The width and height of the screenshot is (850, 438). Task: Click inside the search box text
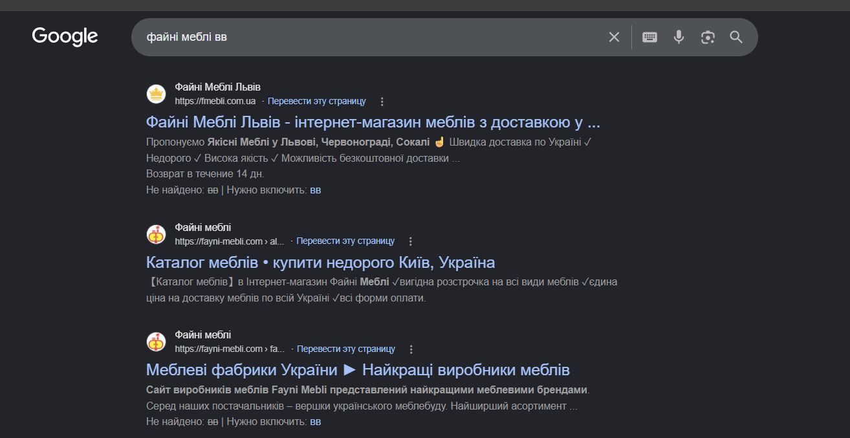tap(187, 37)
